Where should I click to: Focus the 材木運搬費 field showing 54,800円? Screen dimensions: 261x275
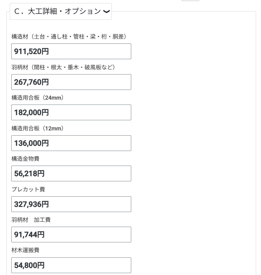(x=71, y=265)
